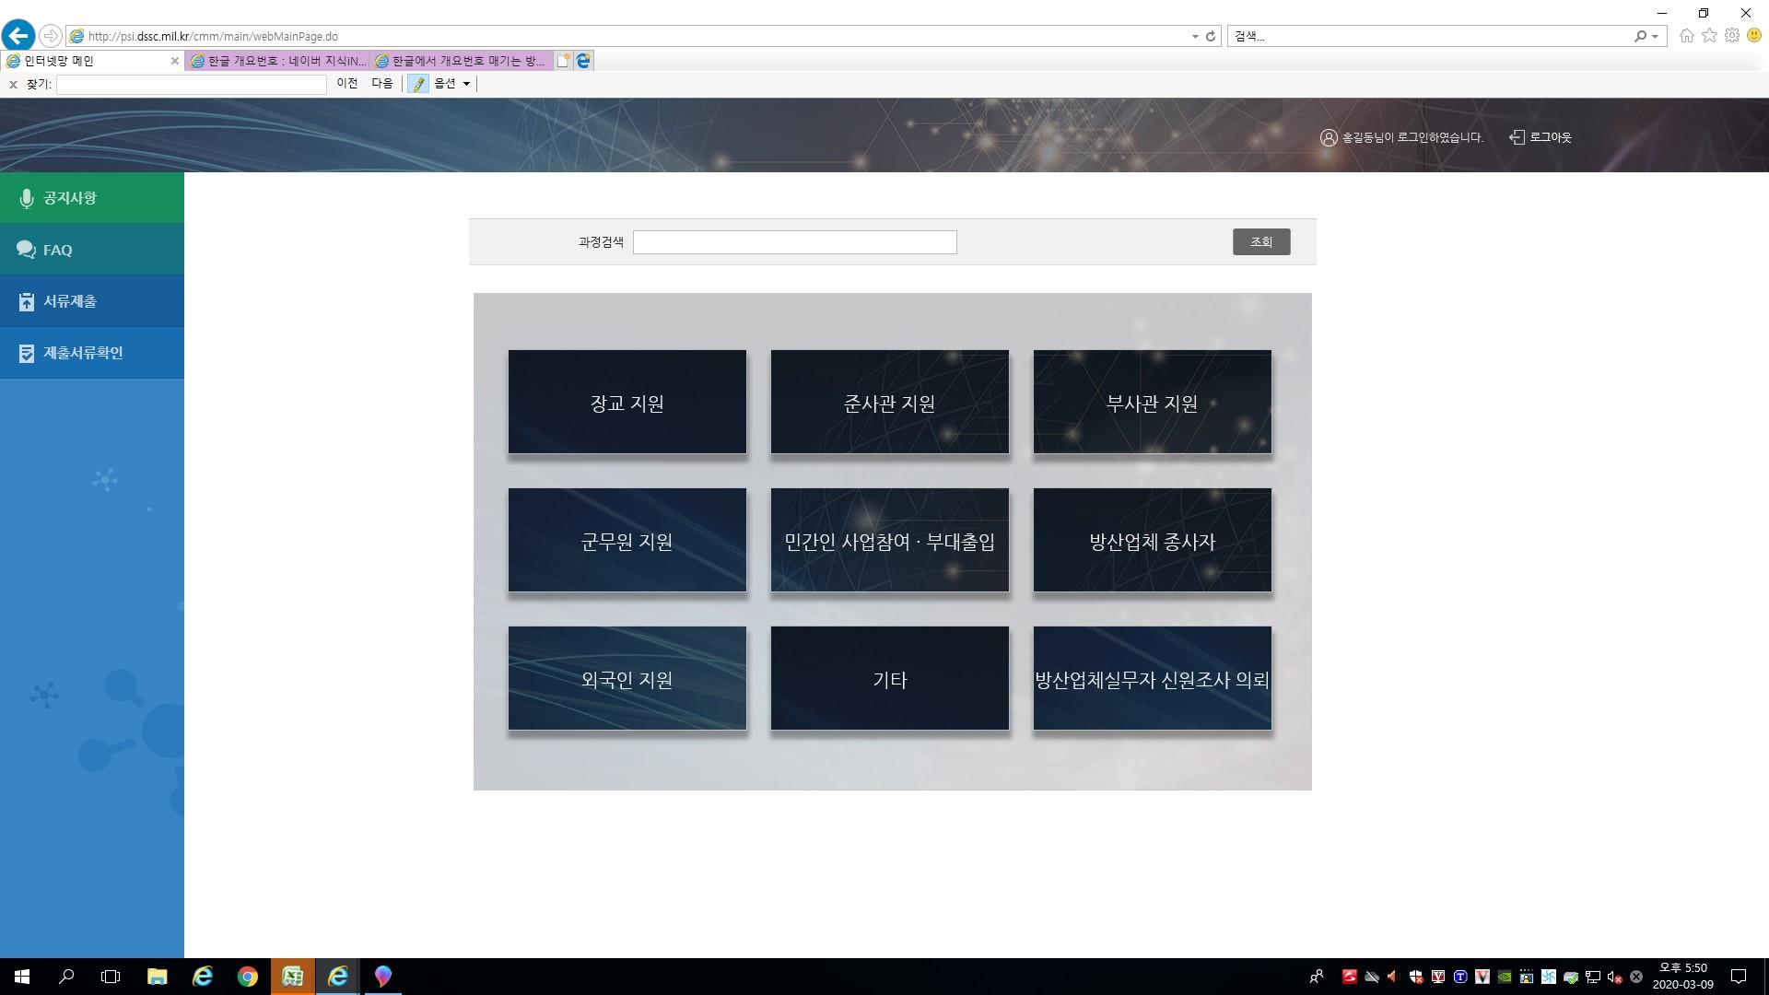Click the address bar refresh icon
The image size is (1769, 995).
1211,36
